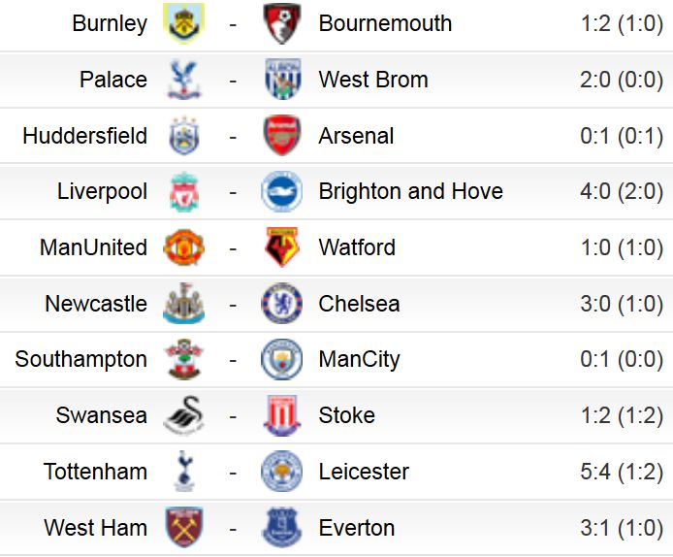Click the Southampton team name
The height and width of the screenshot is (557, 673).
pos(81,360)
